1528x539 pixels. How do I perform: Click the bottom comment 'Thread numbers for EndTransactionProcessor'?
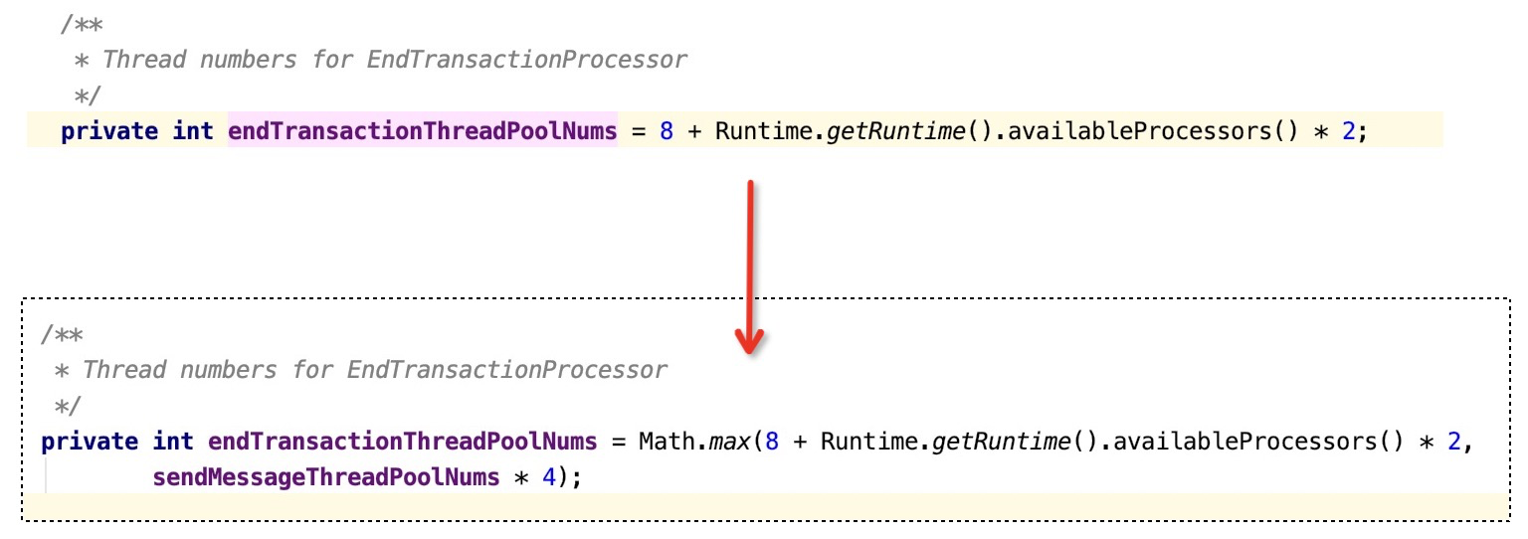pos(374,370)
